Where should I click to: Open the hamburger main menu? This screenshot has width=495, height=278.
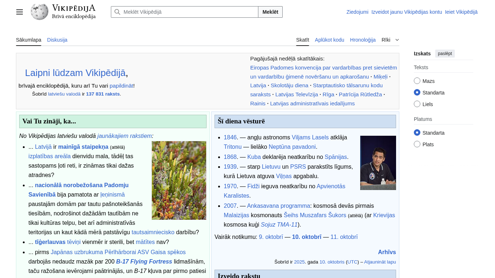tap(20, 12)
